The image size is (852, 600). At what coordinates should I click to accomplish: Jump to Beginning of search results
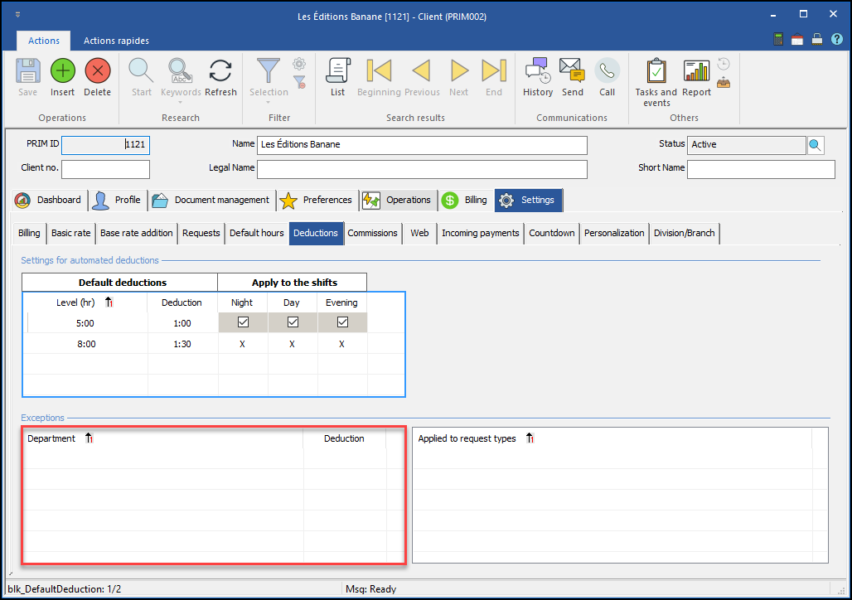[379, 71]
